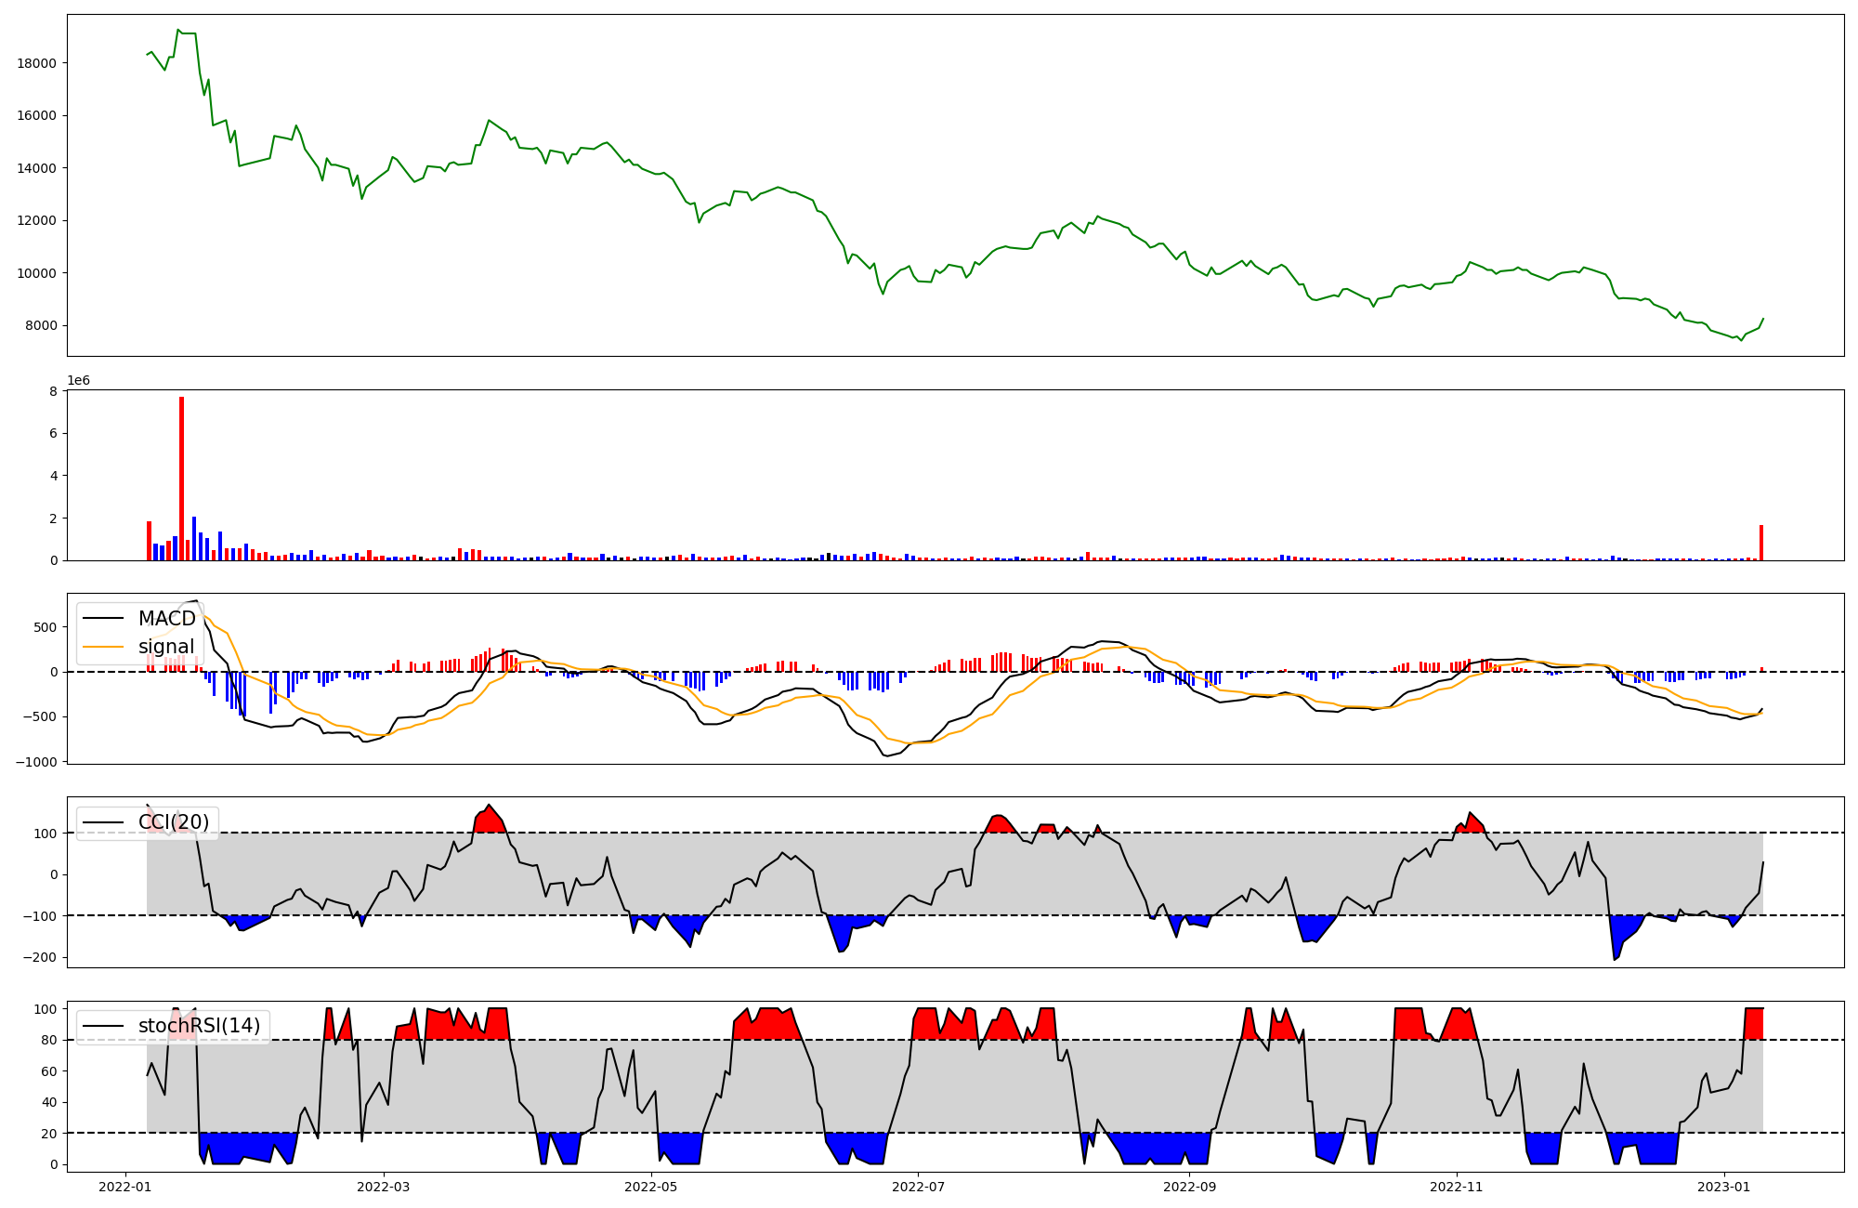This screenshot has width=1858, height=1208.
Task: Click the black MACD legend line swatch
Action: [102, 619]
